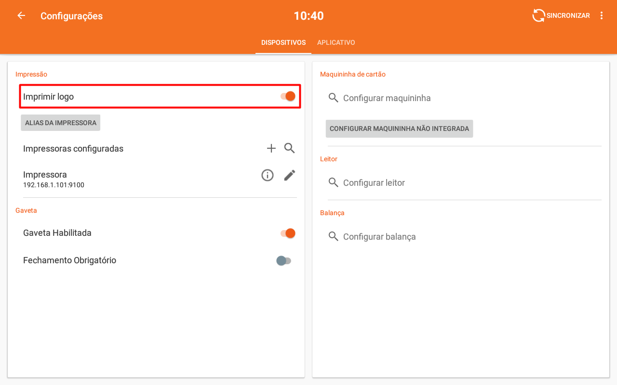Switch to the Aplicativo tab

[x=336, y=42]
